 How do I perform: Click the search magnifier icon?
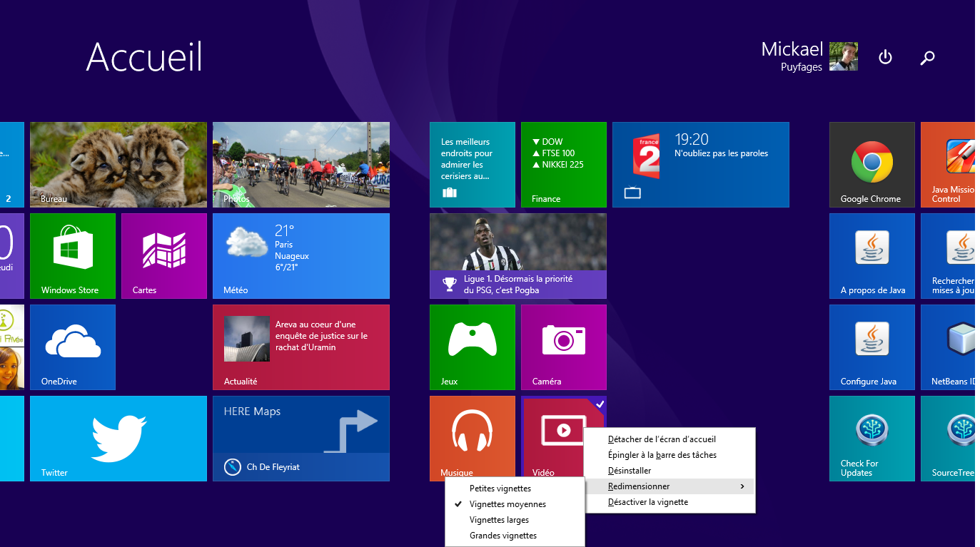tap(927, 58)
